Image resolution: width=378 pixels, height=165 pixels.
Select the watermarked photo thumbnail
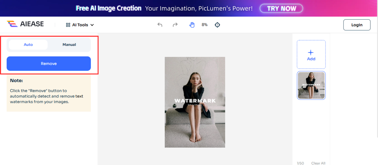click(x=311, y=85)
